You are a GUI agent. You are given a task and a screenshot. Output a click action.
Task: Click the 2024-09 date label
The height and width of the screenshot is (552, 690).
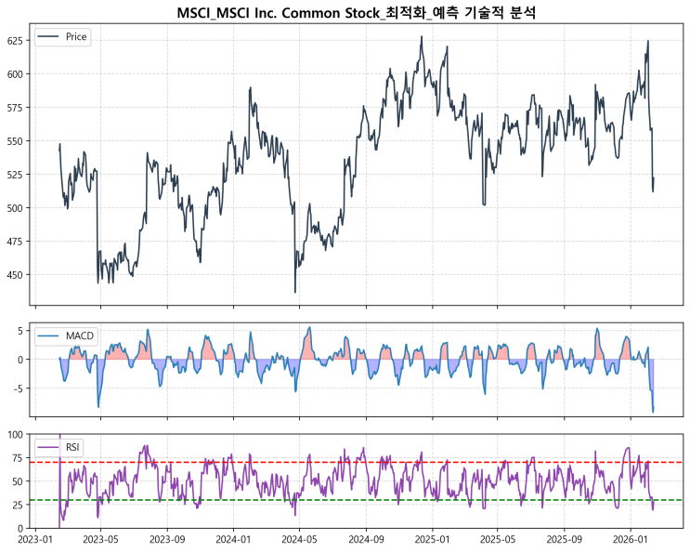pyautogui.click(x=366, y=540)
